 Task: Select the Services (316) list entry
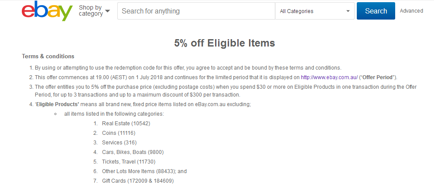[x=119, y=143]
